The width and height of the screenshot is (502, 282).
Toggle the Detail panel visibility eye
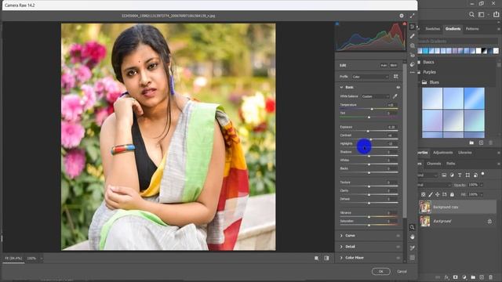click(398, 247)
